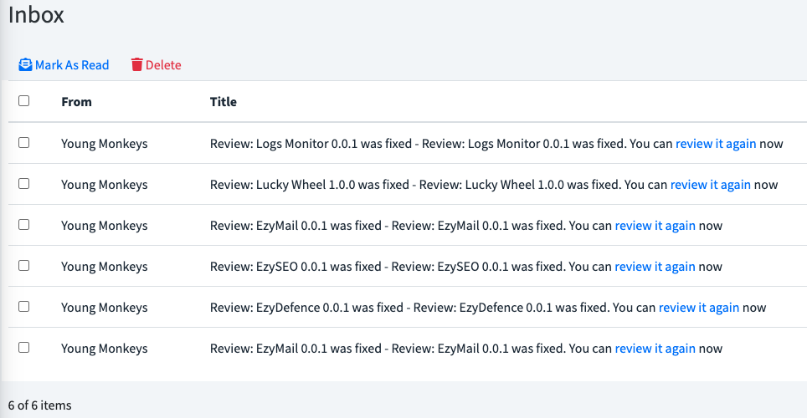Click the red Delete trash icon
The height and width of the screenshot is (418, 807).
pos(137,65)
